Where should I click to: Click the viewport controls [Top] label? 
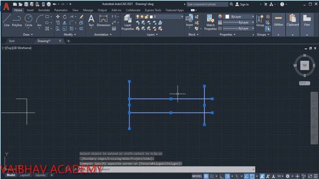(x=10, y=48)
